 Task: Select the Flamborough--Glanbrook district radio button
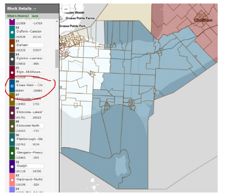[12, 140]
